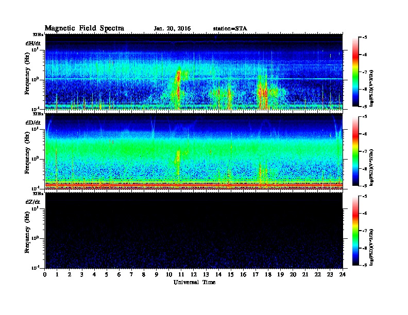Click the dH/dt panel color bar
Screen dimensions: 408x315
(355, 72)
